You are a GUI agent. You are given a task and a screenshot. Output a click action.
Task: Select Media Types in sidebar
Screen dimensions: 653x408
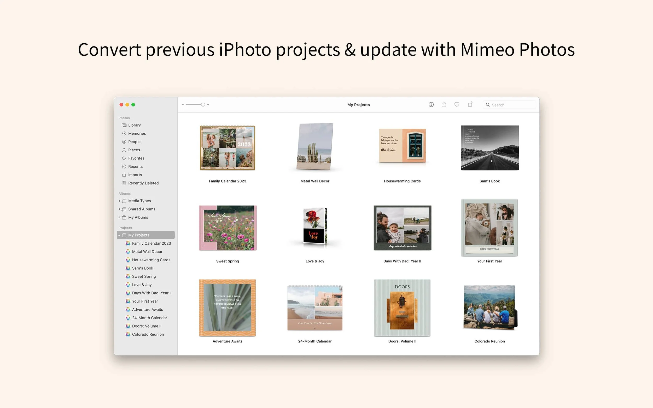point(139,201)
